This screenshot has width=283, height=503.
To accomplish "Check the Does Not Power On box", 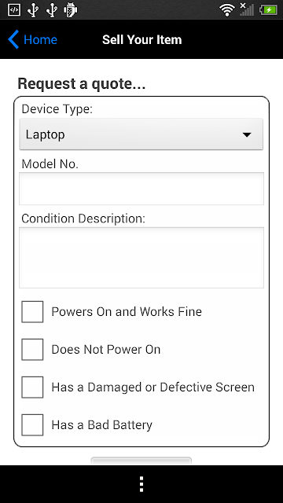I will point(32,349).
